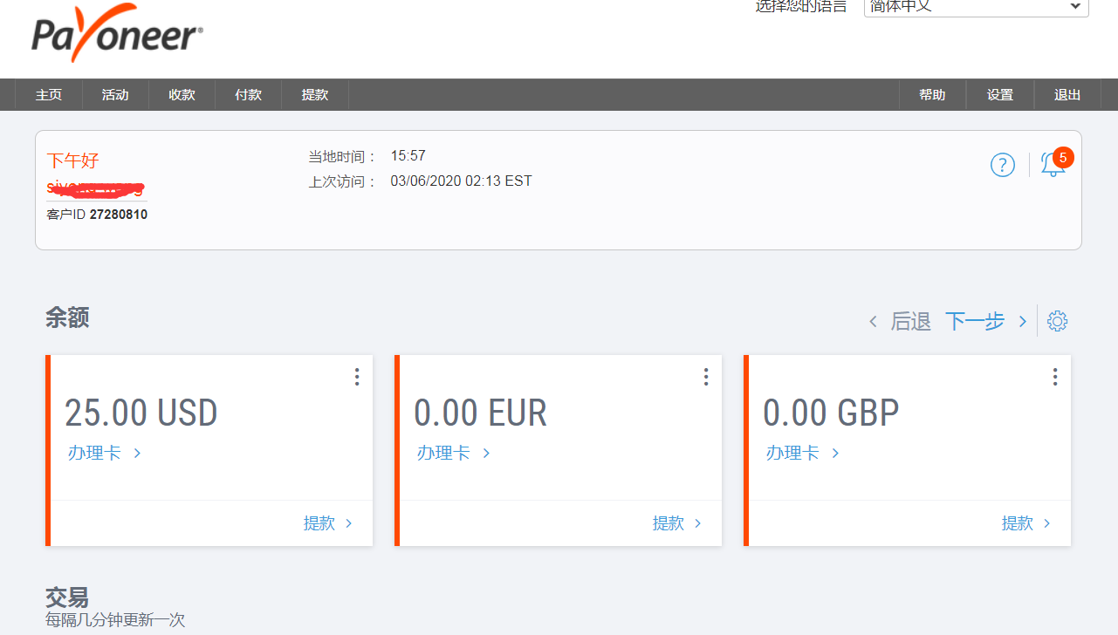Viewport: 1118px width, 635px height.
Task: Click the last visit time 03/06/2020 02:13 EST
Action: [461, 181]
